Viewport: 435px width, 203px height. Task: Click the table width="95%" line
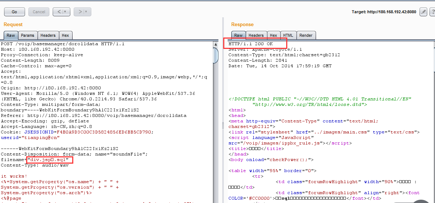click(272, 171)
